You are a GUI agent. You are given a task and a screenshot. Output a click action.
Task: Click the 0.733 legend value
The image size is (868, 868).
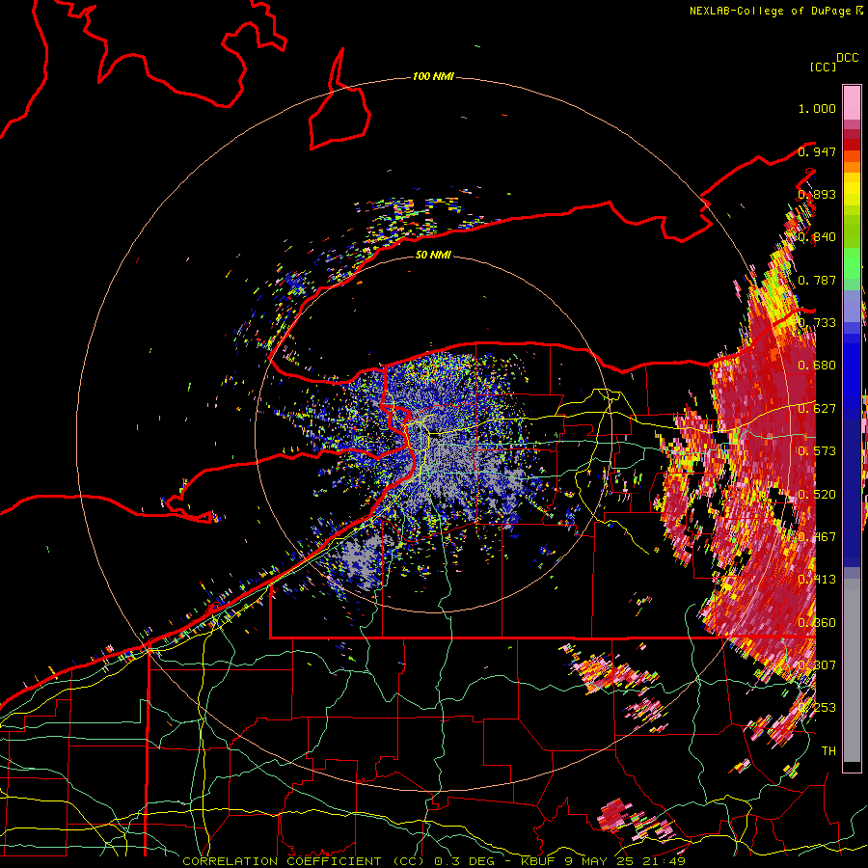[817, 323]
